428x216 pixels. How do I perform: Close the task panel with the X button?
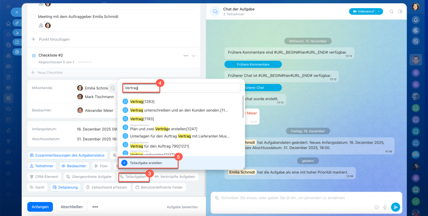[17, 12]
